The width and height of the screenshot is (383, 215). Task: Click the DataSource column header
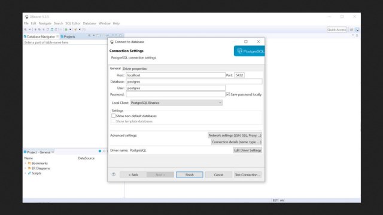86,158
